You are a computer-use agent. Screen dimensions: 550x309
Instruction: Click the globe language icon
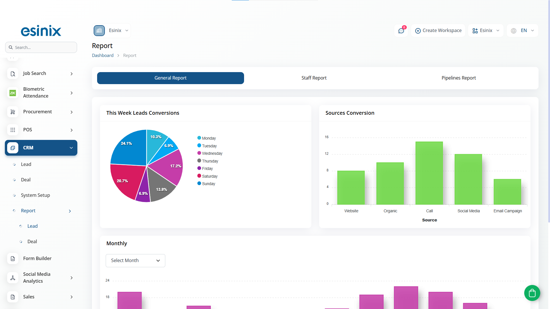pos(514,31)
